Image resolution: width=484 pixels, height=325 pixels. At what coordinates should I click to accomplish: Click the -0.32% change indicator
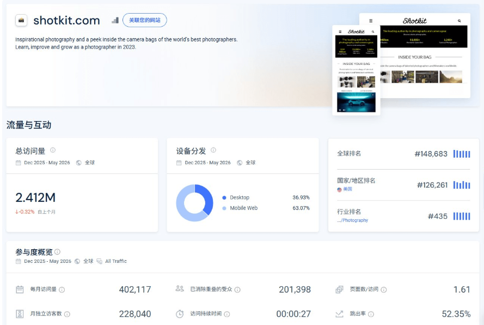pyautogui.click(x=25, y=212)
